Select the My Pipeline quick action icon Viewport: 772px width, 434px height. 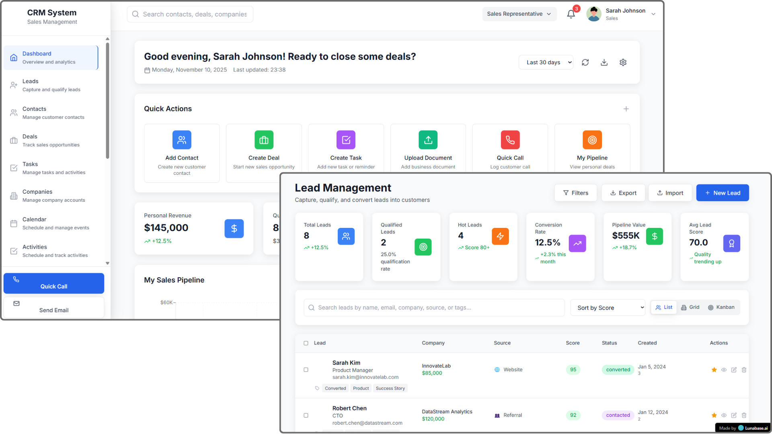(592, 140)
